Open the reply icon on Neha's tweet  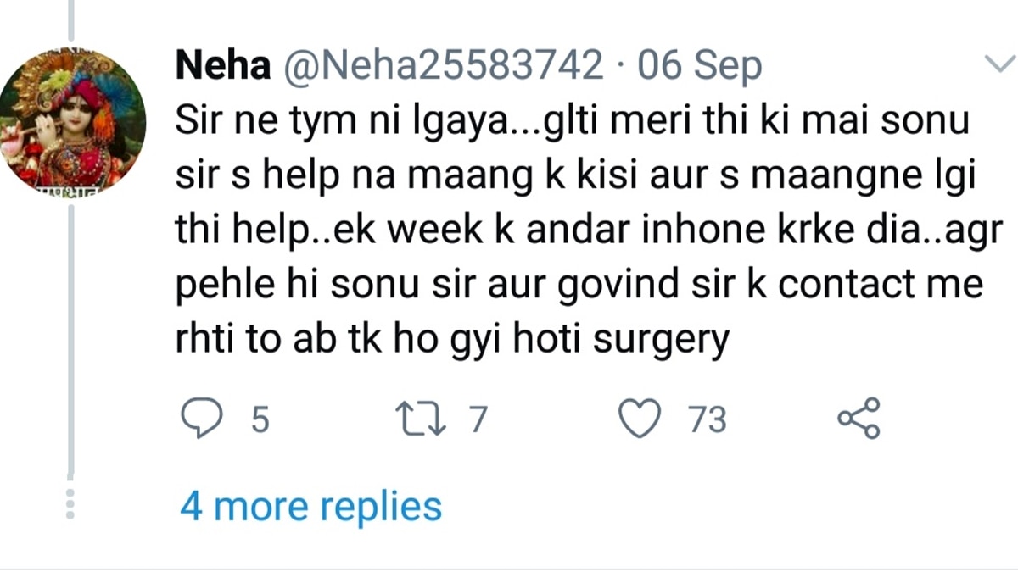[x=201, y=416]
